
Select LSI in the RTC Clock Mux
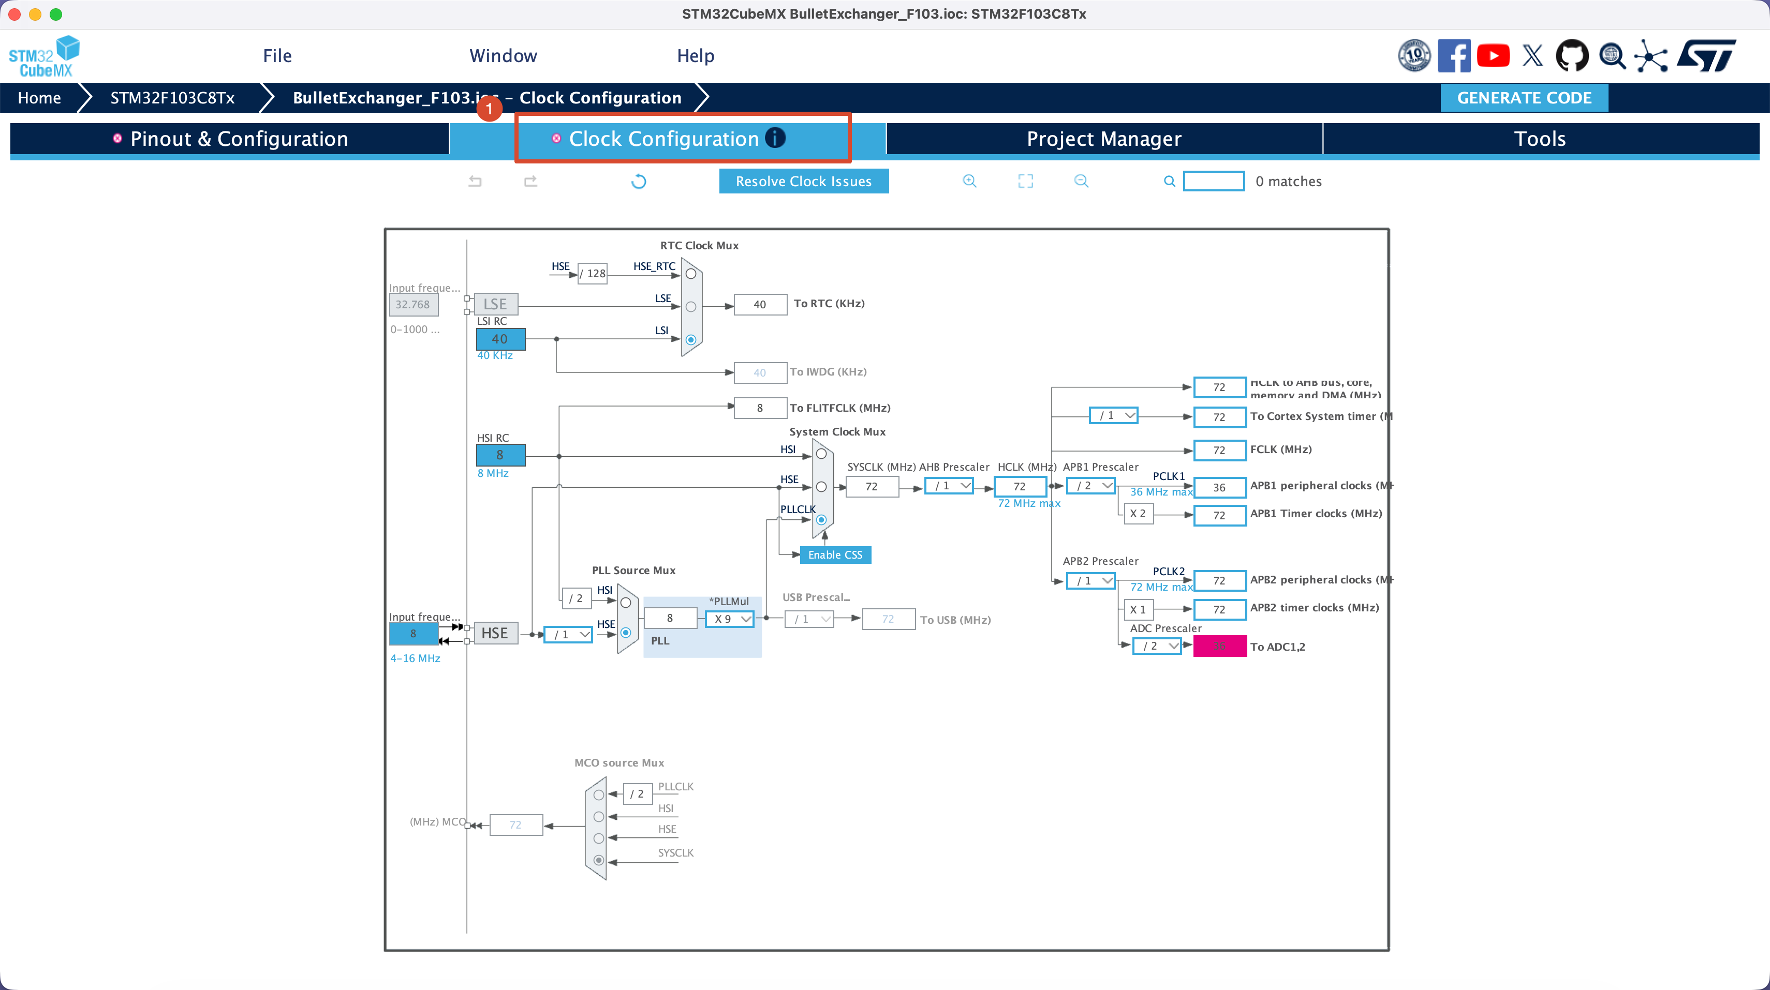click(x=691, y=340)
